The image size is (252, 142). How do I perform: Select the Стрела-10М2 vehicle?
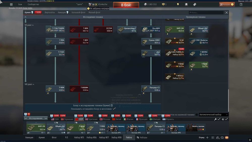[x=151, y=41]
